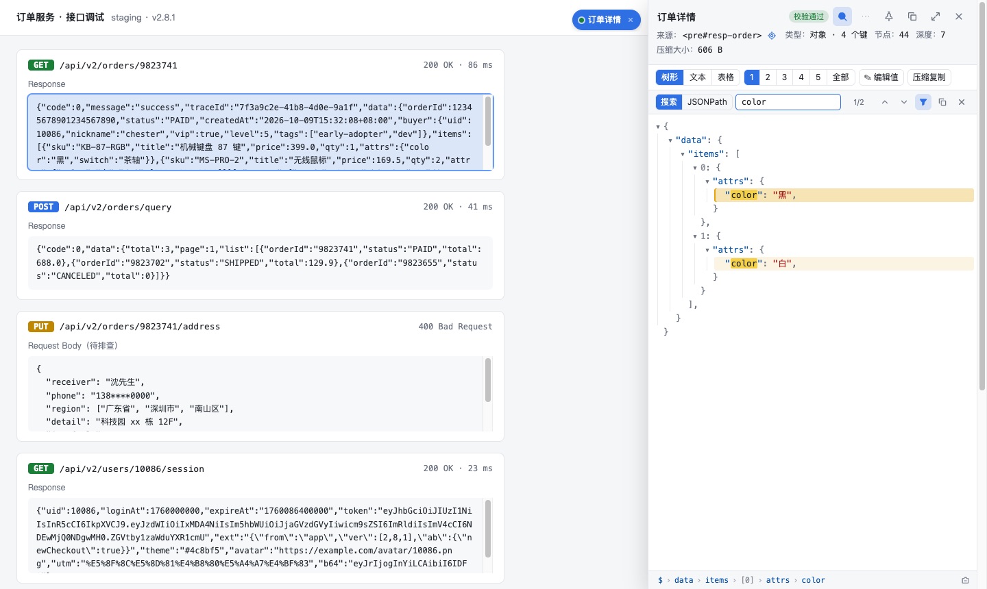Set expand depth to level 2
Viewport: 987px width, 589px height.
pyautogui.click(x=768, y=77)
